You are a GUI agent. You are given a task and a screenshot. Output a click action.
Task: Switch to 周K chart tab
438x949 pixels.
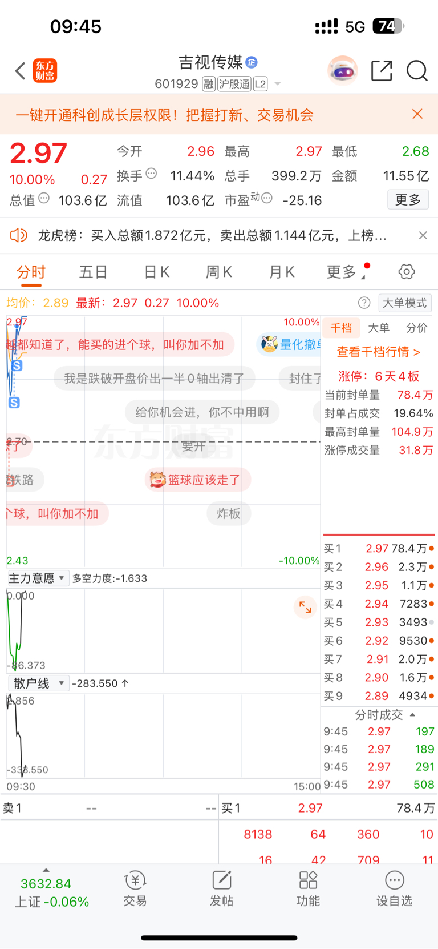(219, 272)
